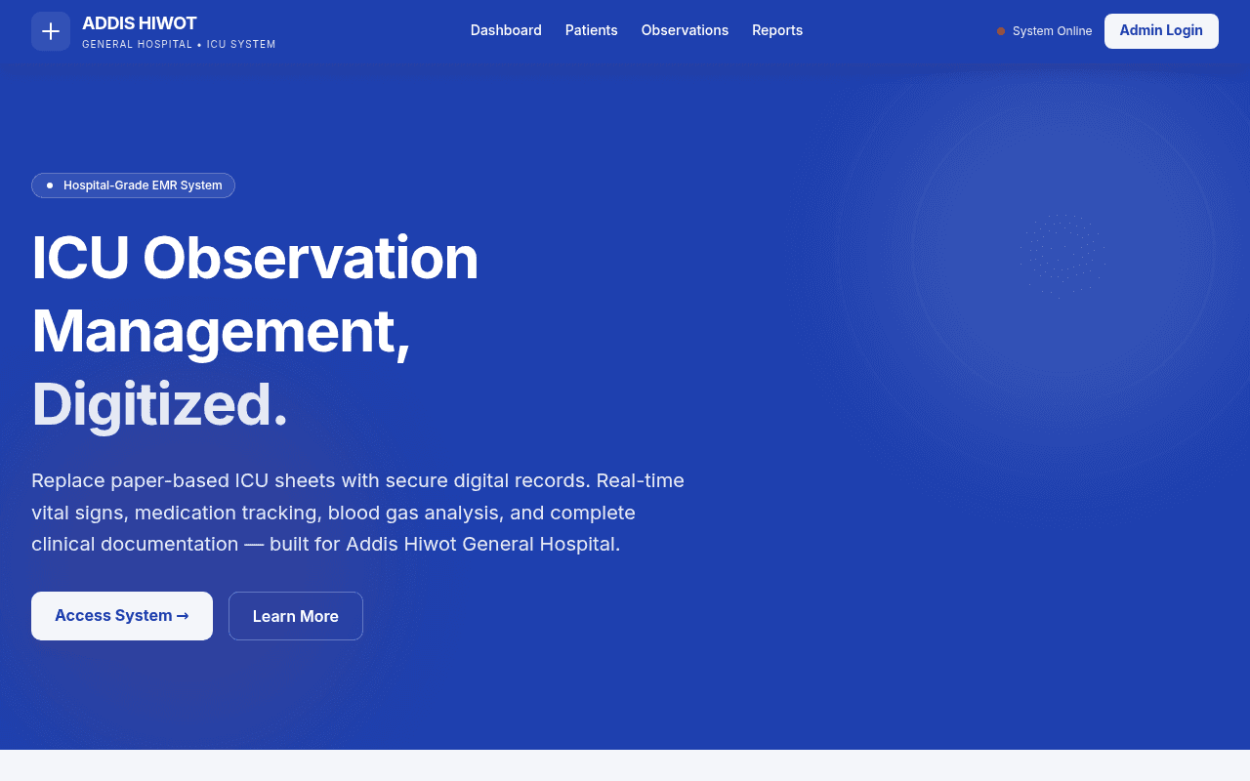Screen dimensions: 1250x781
Task: Open the Dashboard nav link
Action: 506,30
